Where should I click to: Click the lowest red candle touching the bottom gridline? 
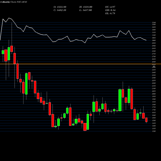(x=85, y=127)
